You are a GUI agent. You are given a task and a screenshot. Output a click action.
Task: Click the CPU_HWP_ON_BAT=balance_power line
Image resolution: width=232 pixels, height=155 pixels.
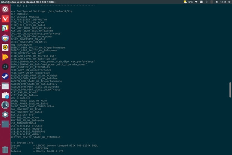[x=32, y=37]
